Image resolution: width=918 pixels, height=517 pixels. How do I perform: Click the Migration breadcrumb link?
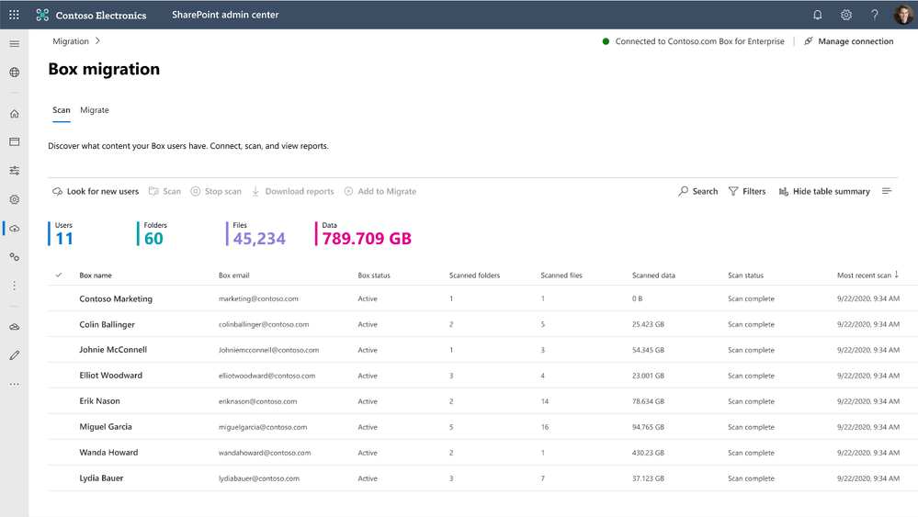(71, 41)
